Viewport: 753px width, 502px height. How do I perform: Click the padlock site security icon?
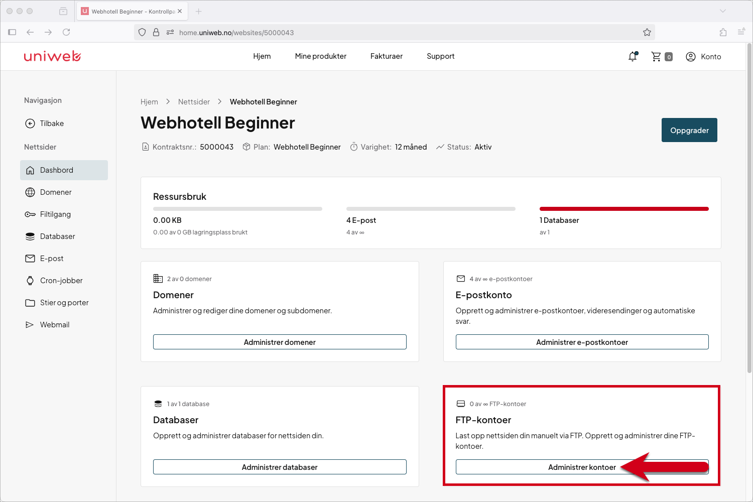156,32
